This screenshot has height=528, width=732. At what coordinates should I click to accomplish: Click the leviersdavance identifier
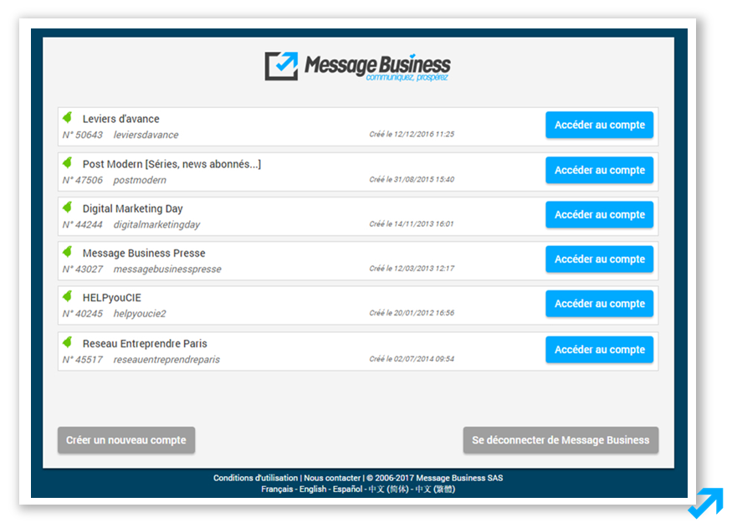tap(146, 135)
